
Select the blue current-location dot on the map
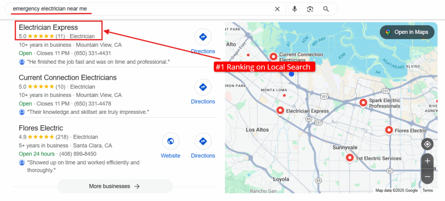tap(292, 74)
